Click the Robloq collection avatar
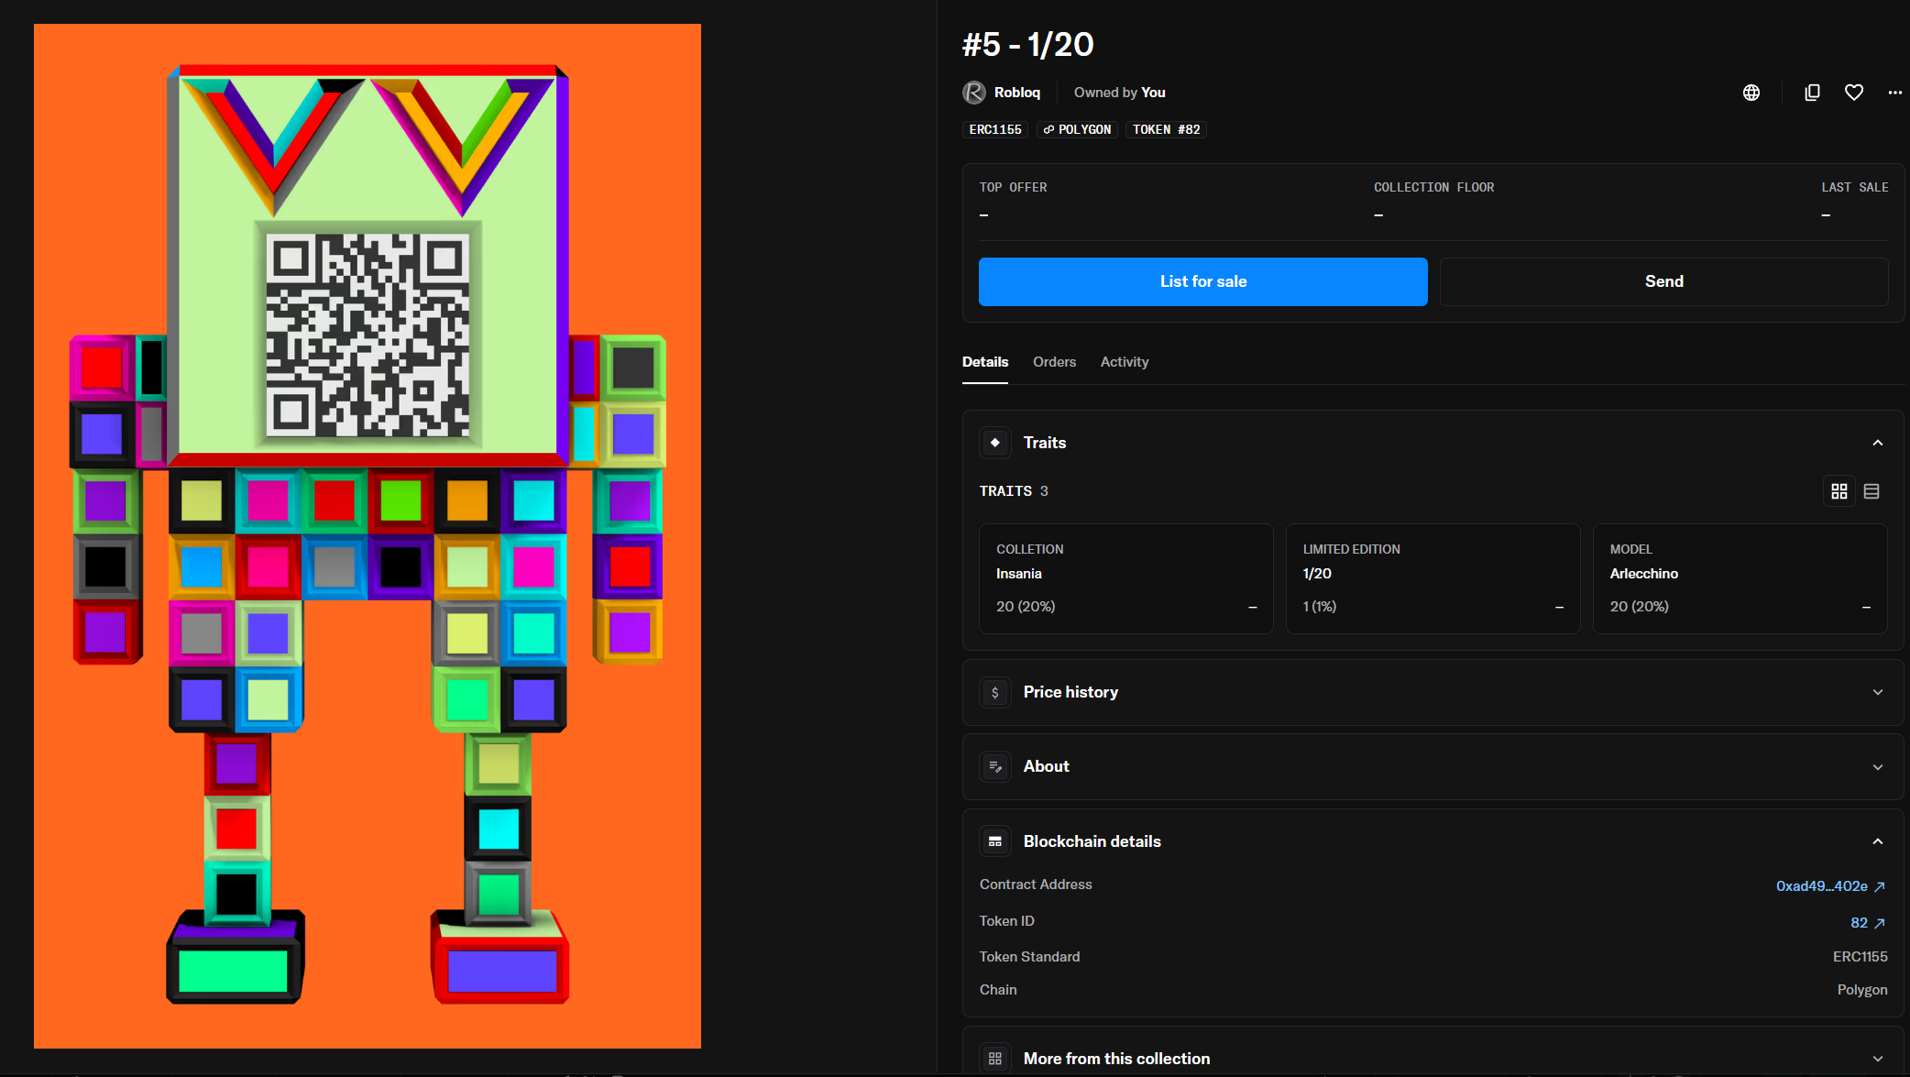Viewport: 1910px width, 1077px height. 973,93
